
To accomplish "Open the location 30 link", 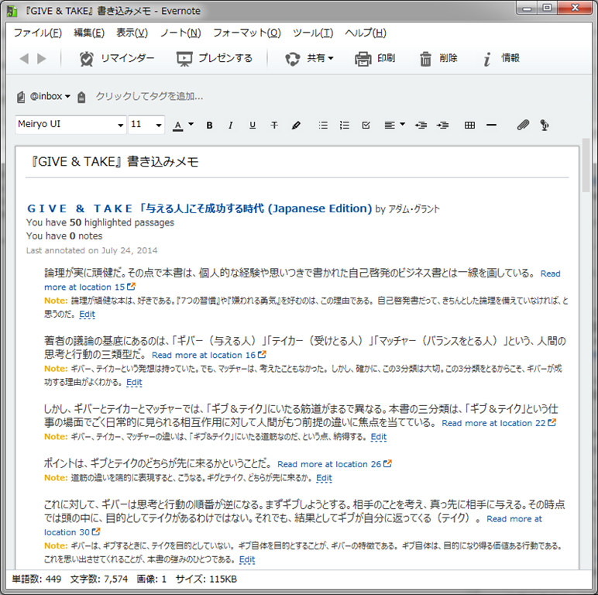I will (72, 532).
